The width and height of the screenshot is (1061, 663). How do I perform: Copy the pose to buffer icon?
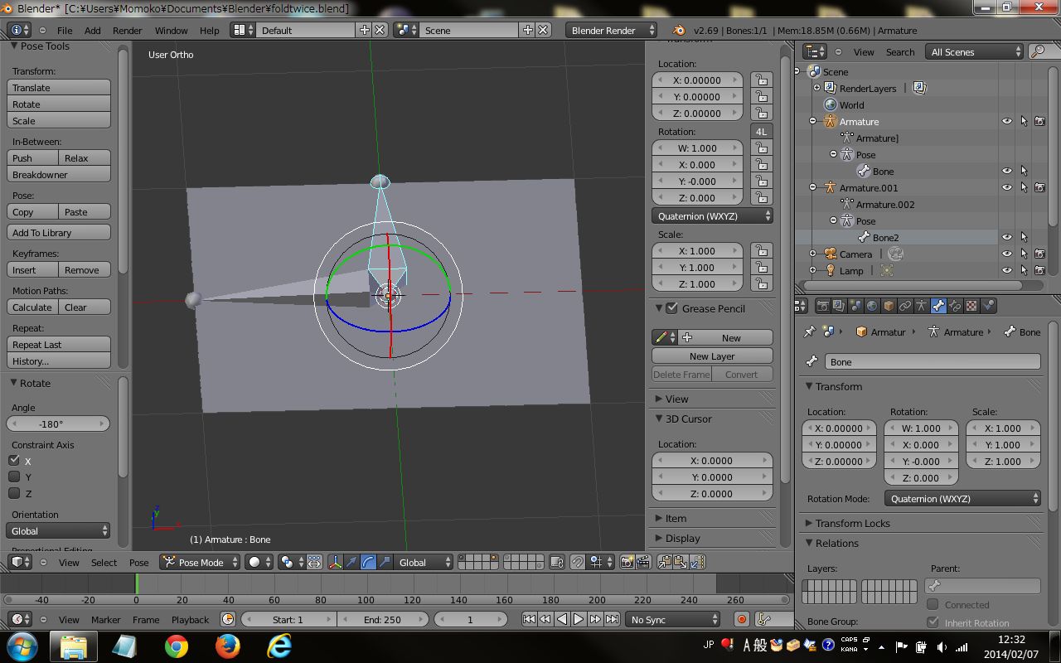point(665,562)
